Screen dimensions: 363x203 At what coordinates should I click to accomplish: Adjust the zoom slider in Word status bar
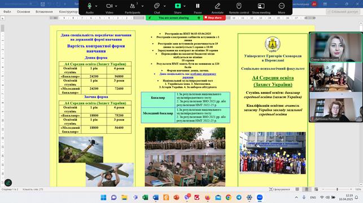click(337, 190)
